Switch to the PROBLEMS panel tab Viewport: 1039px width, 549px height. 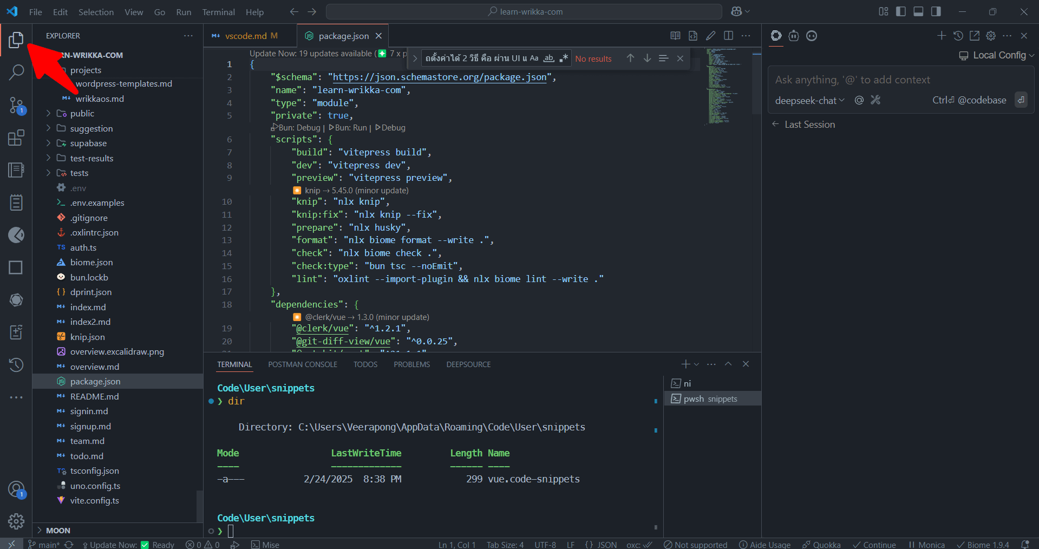click(x=411, y=364)
